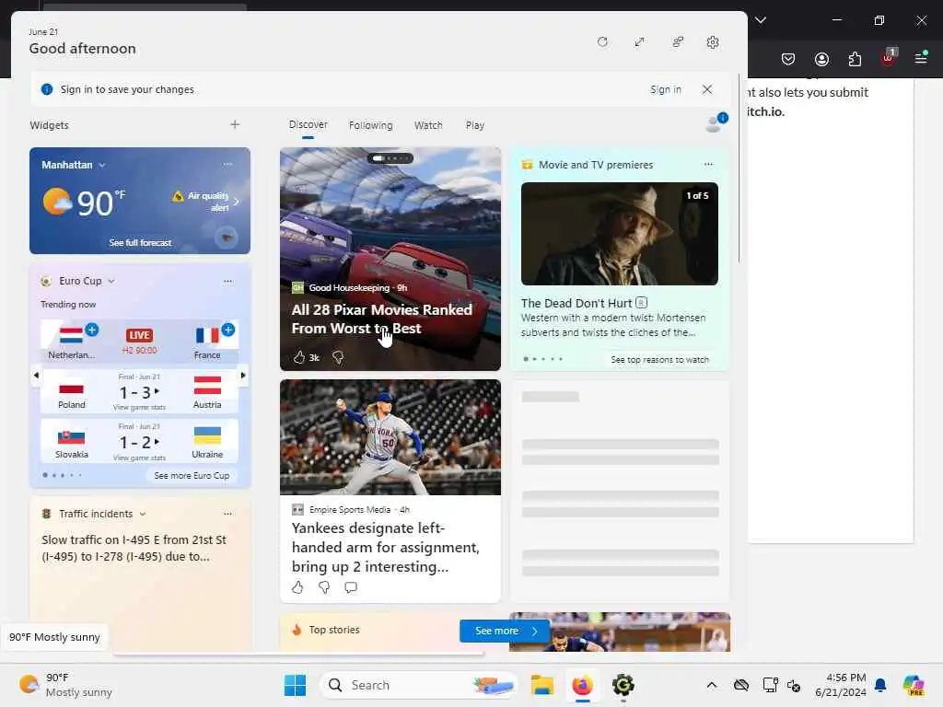Open widgets settings gear
Viewport: 943px width, 707px height.
[x=713, y=42]
